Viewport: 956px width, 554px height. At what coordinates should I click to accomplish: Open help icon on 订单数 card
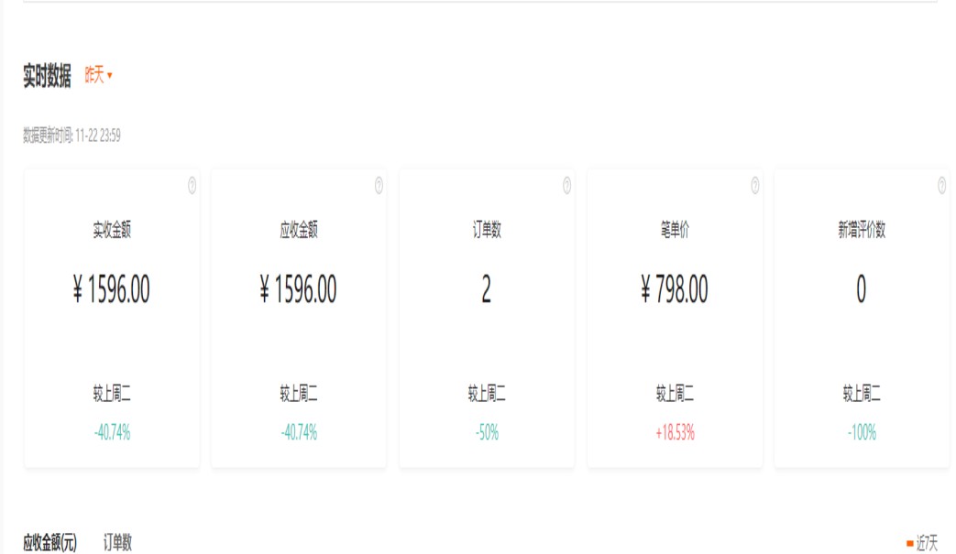click(x=566, y=186)
